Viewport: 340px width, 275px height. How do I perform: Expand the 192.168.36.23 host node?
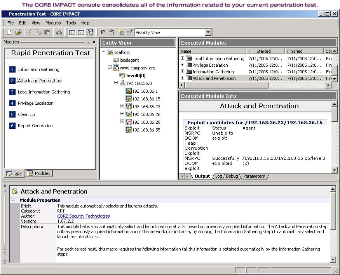click(x=122, y=106)
